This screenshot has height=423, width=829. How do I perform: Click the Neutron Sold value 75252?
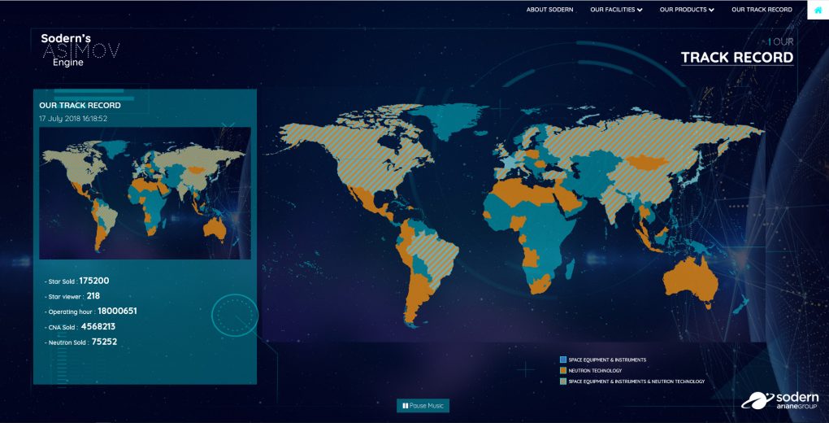click(104, 342)
